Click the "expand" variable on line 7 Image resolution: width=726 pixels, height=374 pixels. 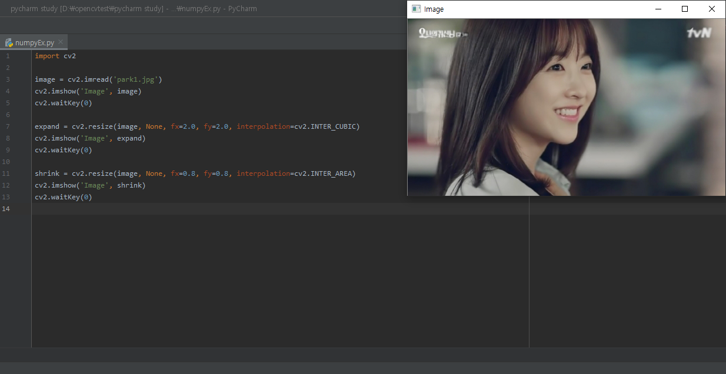[47, 126]
